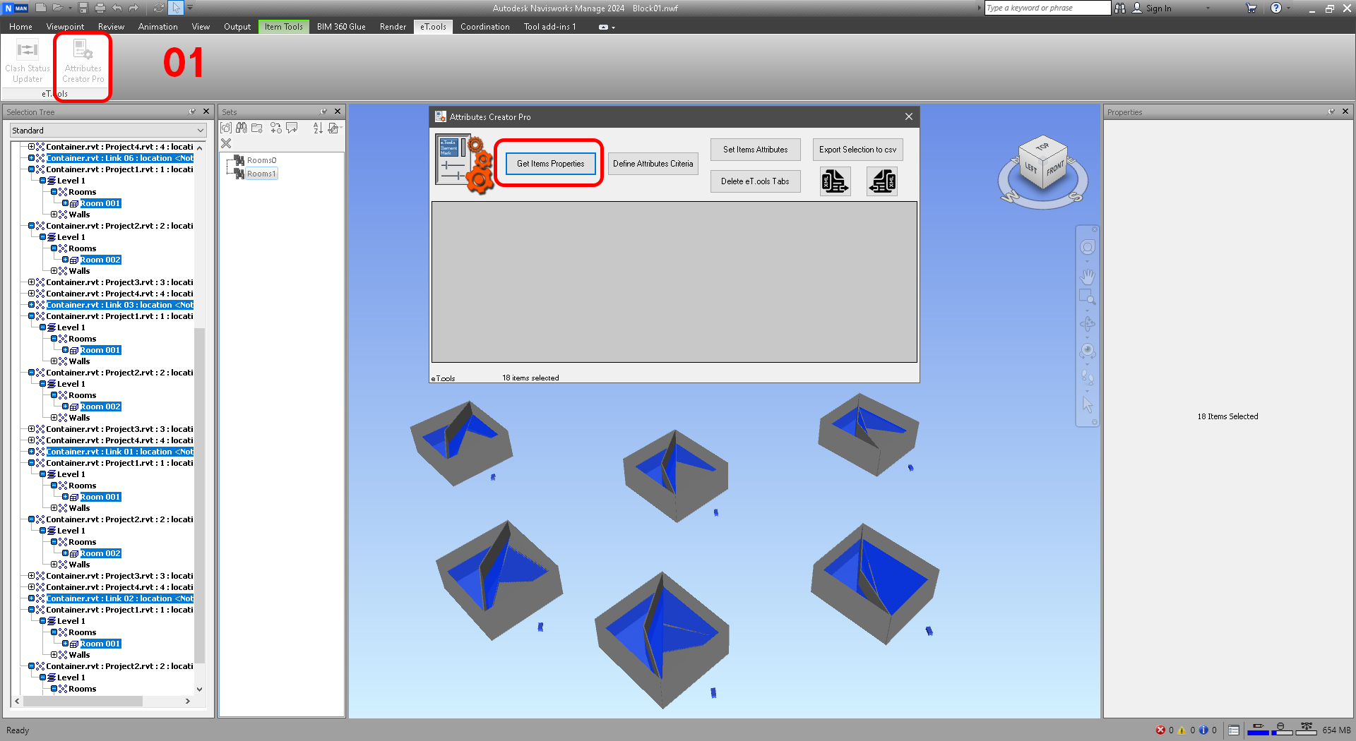Redo the last undone action

(x=133, y=8)
